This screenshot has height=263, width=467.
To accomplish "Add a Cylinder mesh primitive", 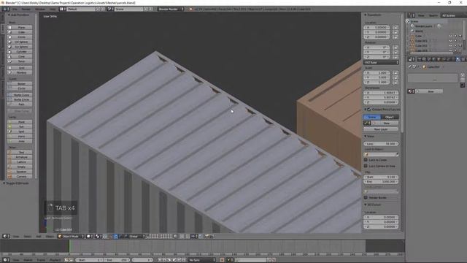I will coord(20,52).
